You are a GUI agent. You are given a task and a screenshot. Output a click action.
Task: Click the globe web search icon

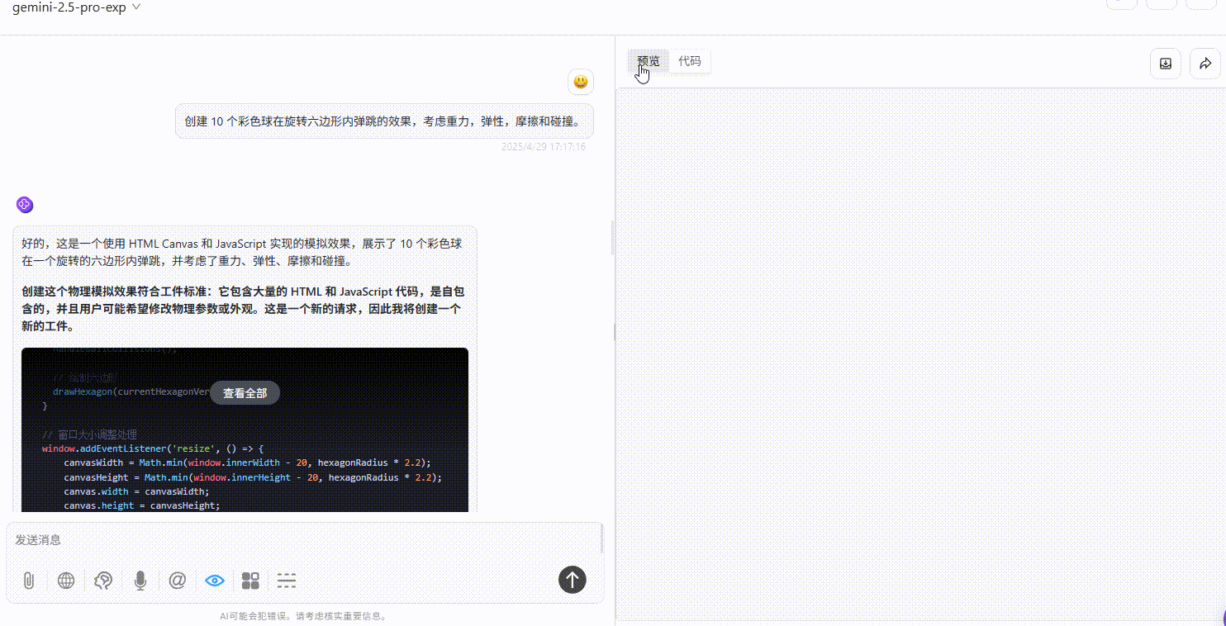(x=66, y=581)
